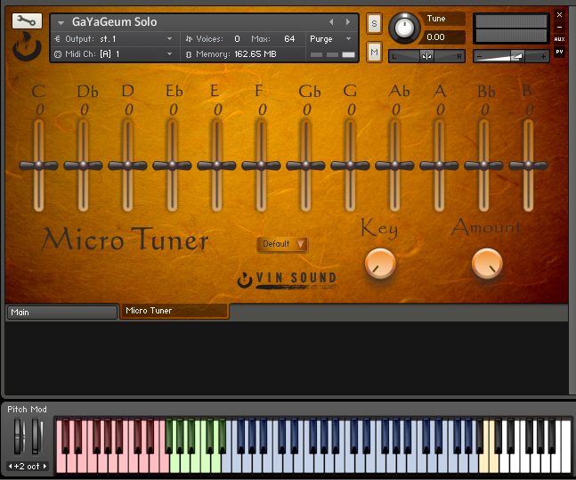Click volume minus icon
576x480 pixels.
[x=479, y=57]
